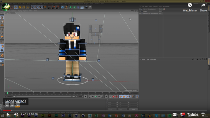Click timeline frame 50 marker
The height and width of the screenshot is (118, 210).
tap(74, 93)
